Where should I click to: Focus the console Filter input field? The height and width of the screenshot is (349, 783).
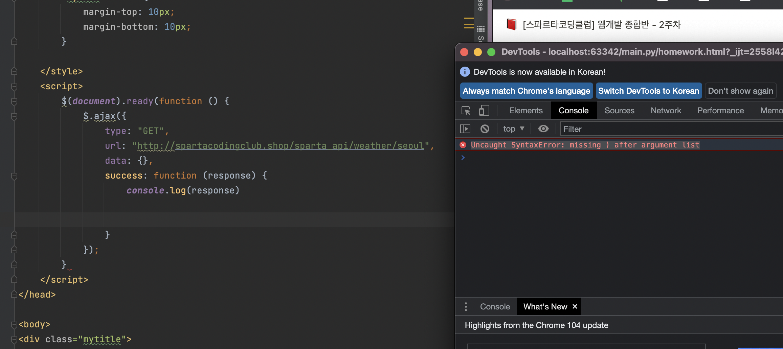[672, 129]
